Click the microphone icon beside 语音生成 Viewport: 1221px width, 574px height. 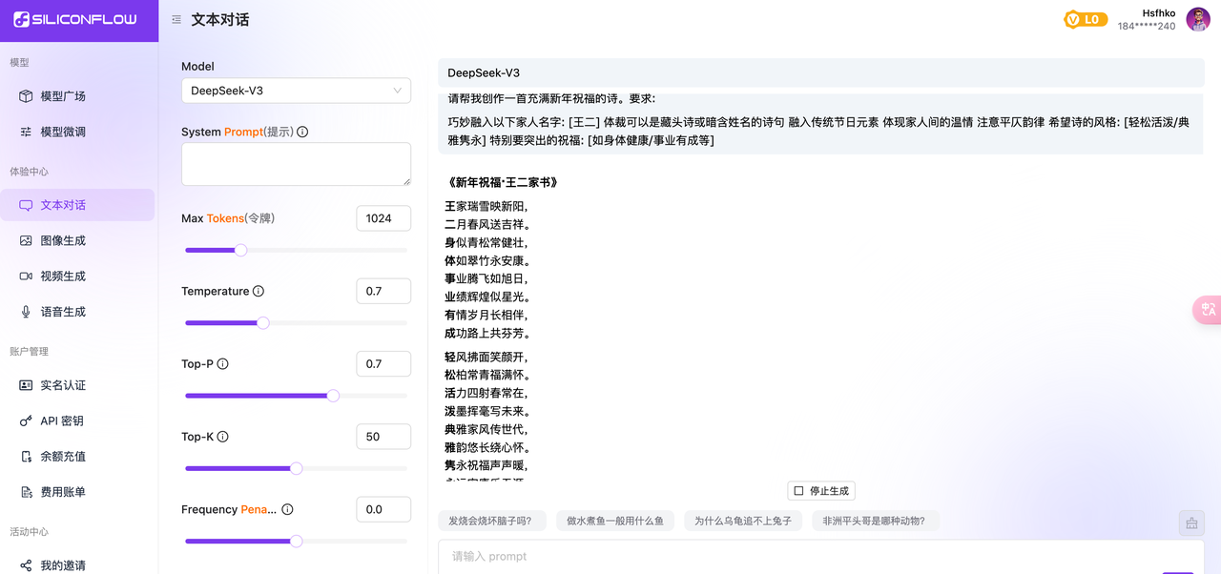click(26, 312)
